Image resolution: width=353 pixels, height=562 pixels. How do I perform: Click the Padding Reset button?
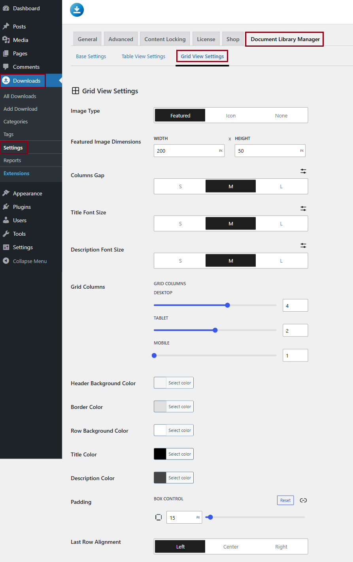click(x=285, y=500)
